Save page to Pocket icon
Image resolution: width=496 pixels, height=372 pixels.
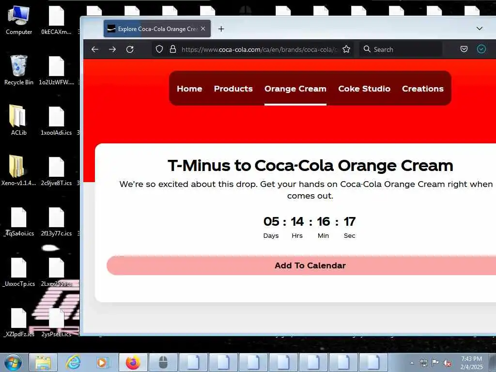tap(464, 49)
